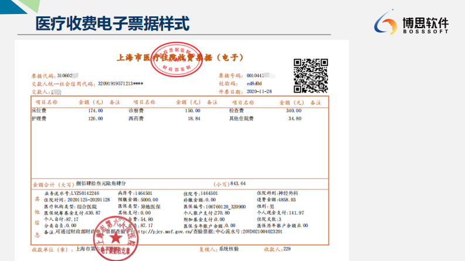This screenshot has height=261, width=465.
Task: Click the amount 18.84
Action: pos(194,119)
